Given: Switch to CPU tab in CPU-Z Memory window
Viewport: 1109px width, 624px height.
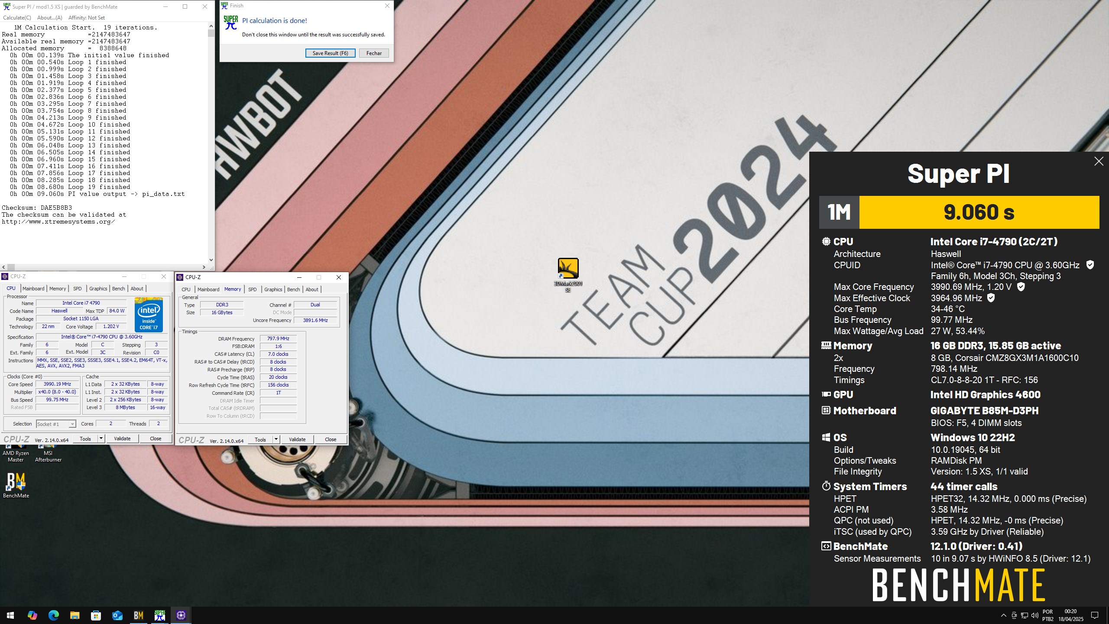Looking at the screenshot, I should [x=186, y=289].
